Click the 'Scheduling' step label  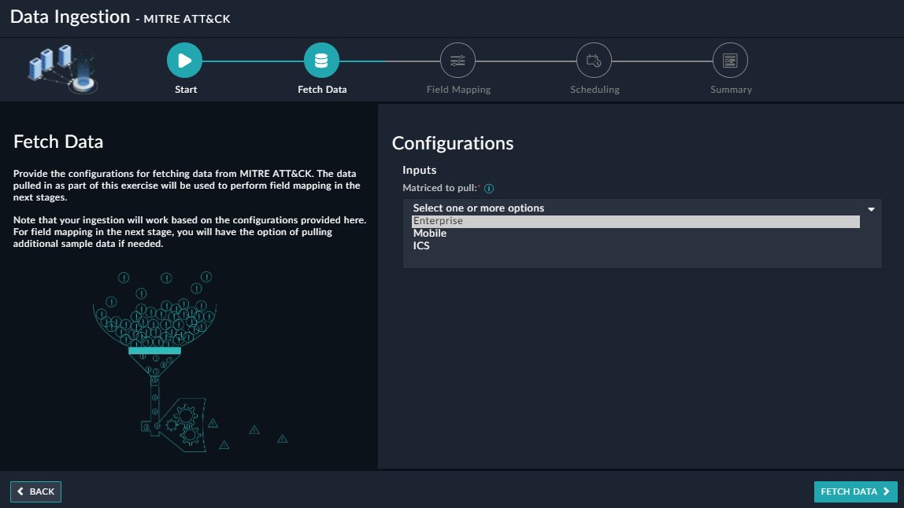(x=595, y=90)
